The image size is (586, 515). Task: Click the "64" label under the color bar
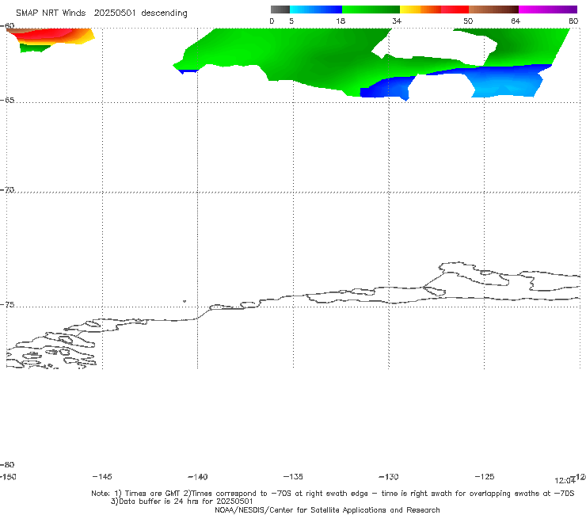click(516, 21)
